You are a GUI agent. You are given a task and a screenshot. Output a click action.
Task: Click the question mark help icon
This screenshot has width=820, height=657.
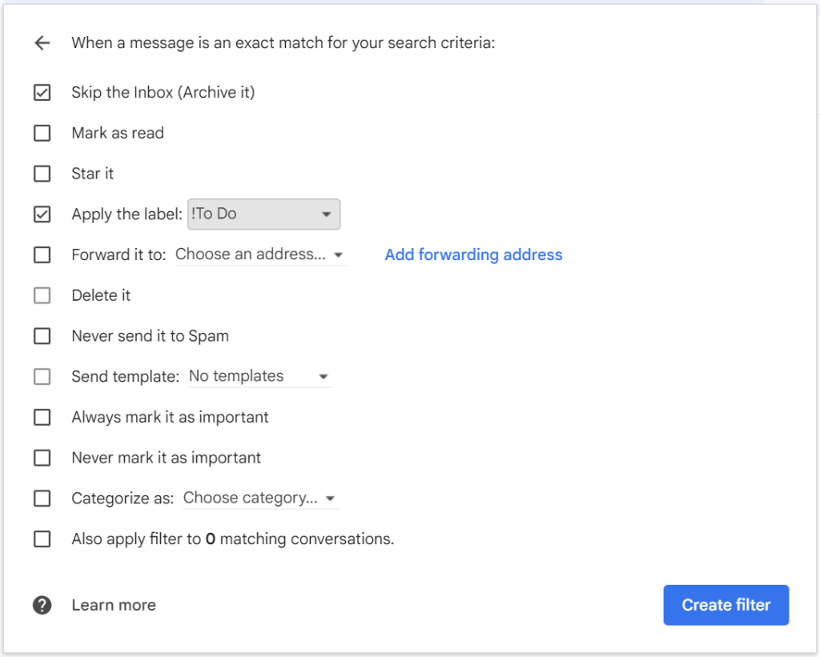coord(42,605)
